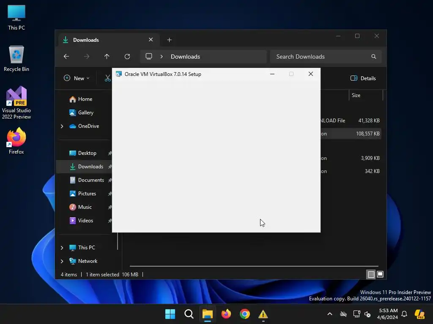The width and height of the screenshot is (433, 324).
Task: Open This PC desktop icon
Action: point(16,17)
